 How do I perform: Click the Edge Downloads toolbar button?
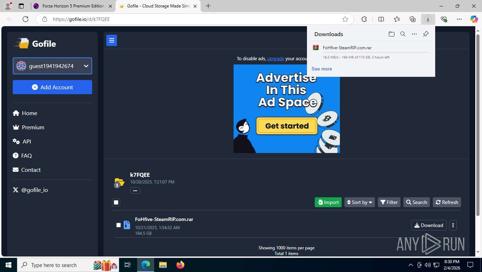tap(428, 19)
